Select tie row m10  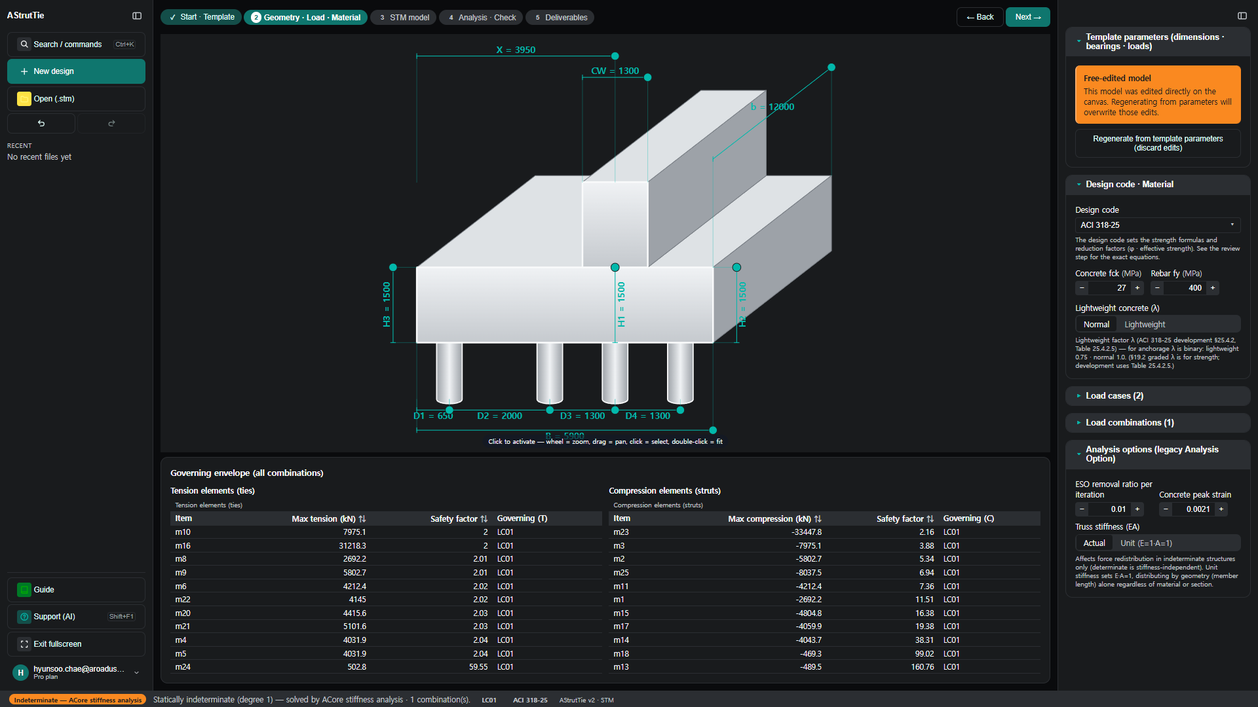click(386, 532)
